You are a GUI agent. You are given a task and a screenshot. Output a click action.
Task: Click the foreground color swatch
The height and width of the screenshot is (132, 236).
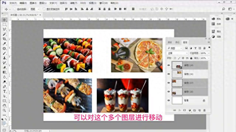(x=3, y=124)
